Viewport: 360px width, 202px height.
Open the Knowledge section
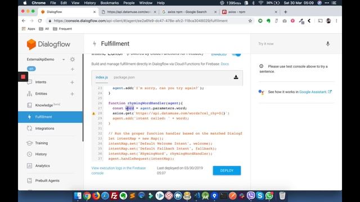44,105
